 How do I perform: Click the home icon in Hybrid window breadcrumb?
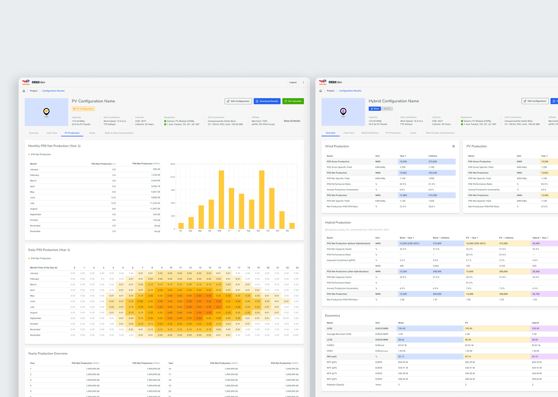[x=321, y=91]
